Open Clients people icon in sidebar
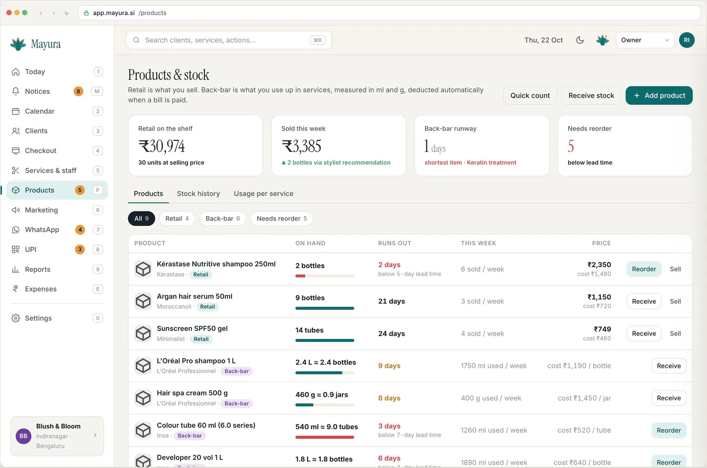The width and height of the screenshot is (707, 468). pos(16,131)
